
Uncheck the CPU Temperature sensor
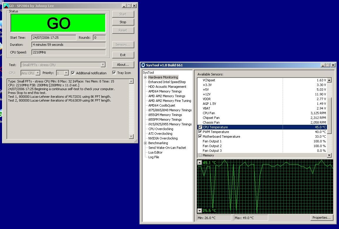pyautogui.click(x=200, y=127)
